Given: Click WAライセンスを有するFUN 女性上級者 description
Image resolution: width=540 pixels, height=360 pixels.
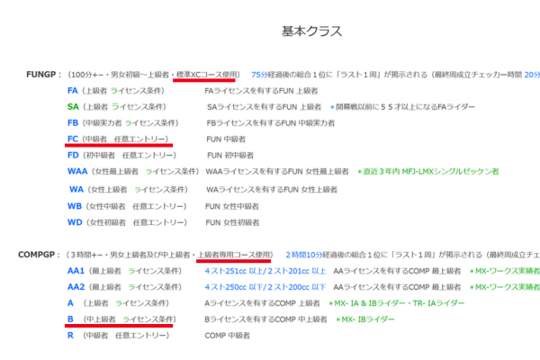Looking at the screenshot, I should coord(272,190).
